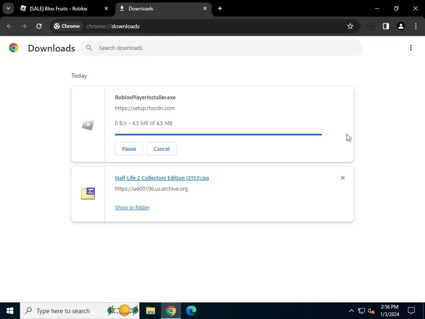Screen dimensions: 425x319
Task: Click the Chrome site info chip
Action: click(x=67, y=26)
